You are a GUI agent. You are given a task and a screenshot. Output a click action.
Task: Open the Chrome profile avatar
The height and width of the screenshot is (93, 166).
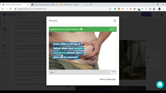pyautogui.click(x=159, y=9)
